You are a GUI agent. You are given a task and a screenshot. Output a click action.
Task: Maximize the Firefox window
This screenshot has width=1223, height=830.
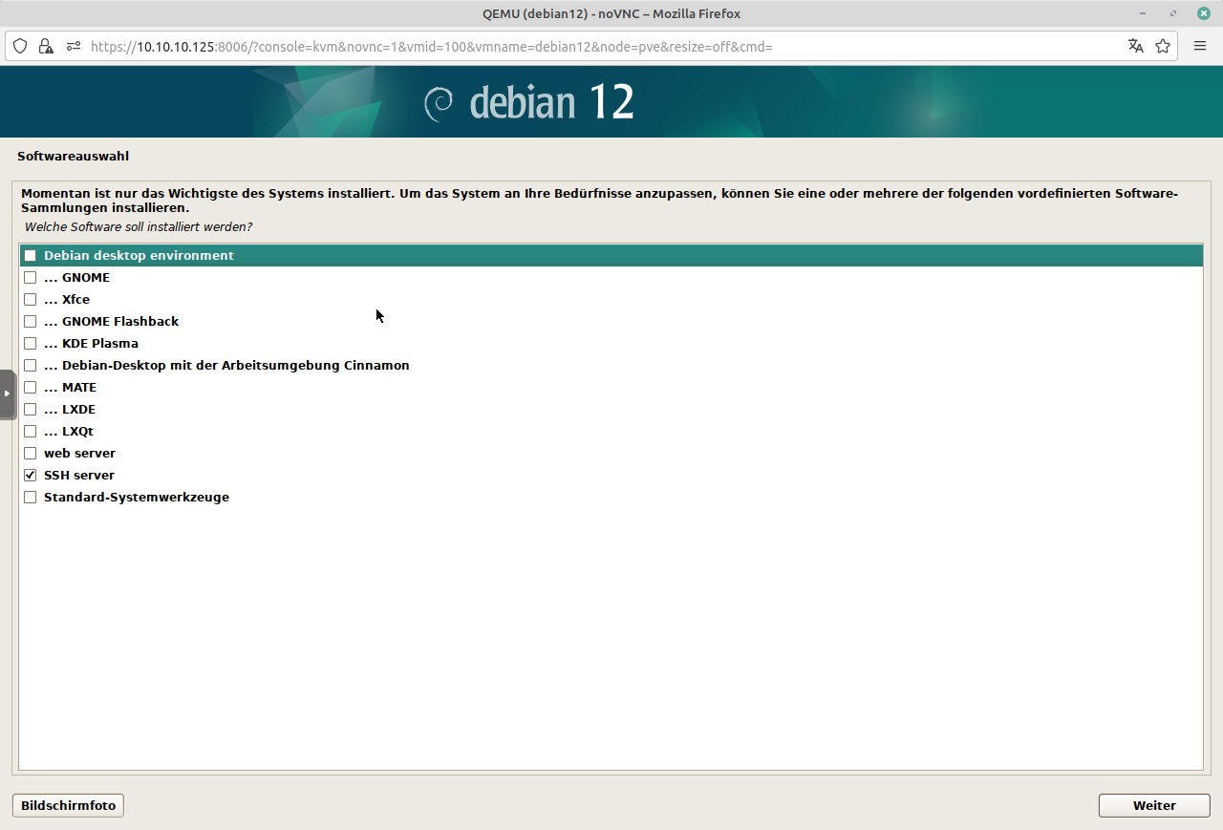[1172, 13]
